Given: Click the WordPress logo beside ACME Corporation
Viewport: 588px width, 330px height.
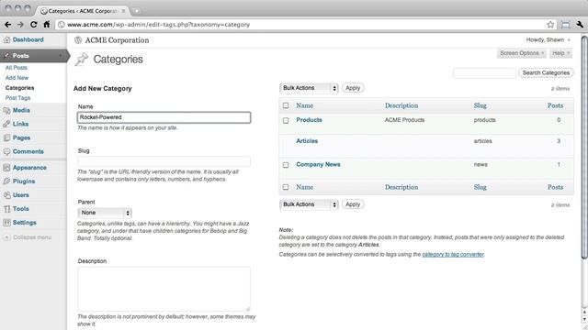Looking at the screenshot, I should pyautogui.click(x=78, y=40).
